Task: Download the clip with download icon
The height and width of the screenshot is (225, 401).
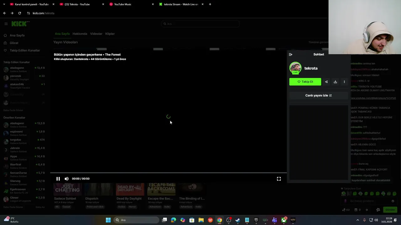Action: pos(335,82)
